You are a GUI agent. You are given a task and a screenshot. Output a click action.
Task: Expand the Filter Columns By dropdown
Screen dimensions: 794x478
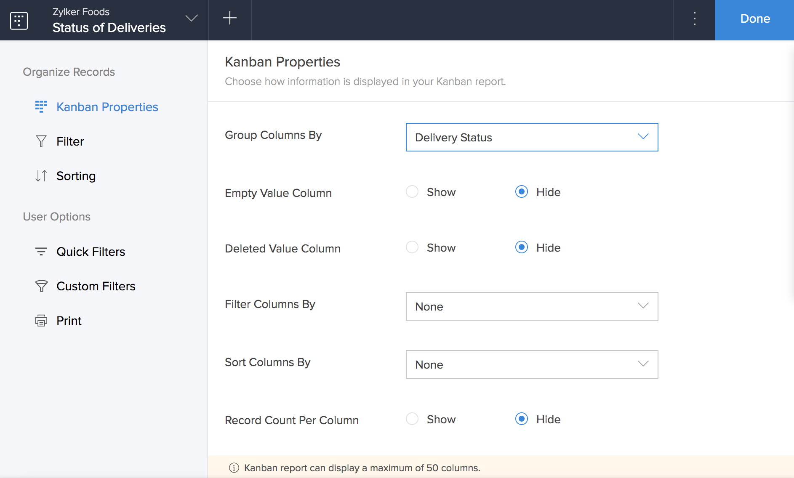point(532,306)
